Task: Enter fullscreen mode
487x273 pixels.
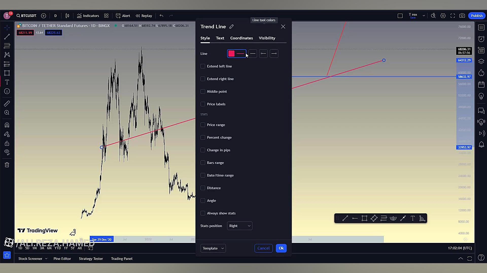Action: 453,16
